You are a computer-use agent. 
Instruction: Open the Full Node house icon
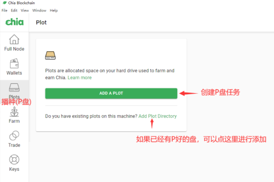coord(14,39)
